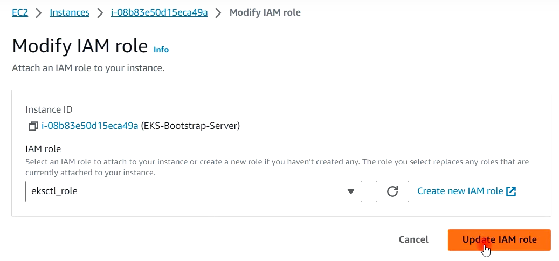Open Info link beside Modify IAM role
559x261 pixels.
161,50
